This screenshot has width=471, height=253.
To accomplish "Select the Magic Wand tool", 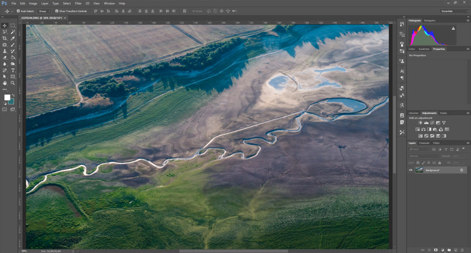I will point(13,32).
